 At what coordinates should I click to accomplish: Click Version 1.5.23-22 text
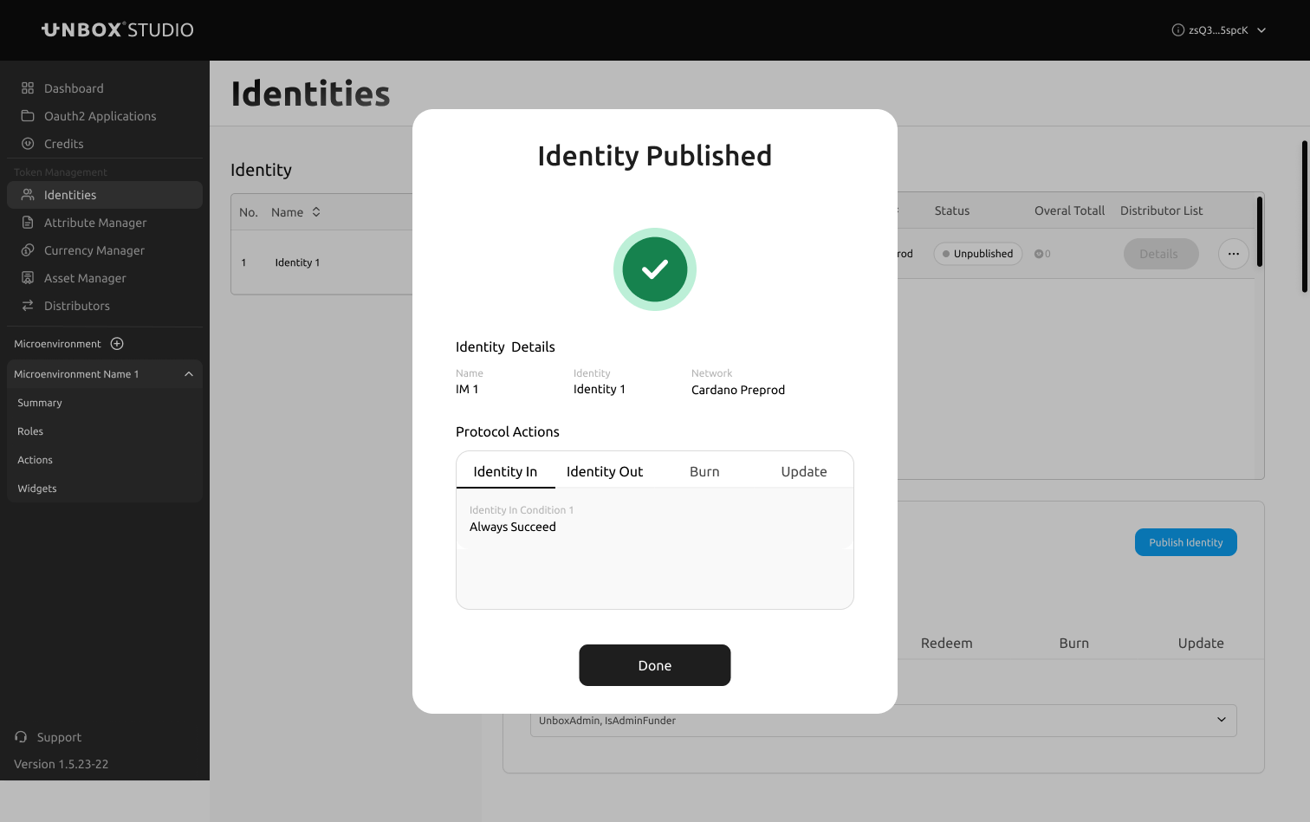[x=62, y=764]
